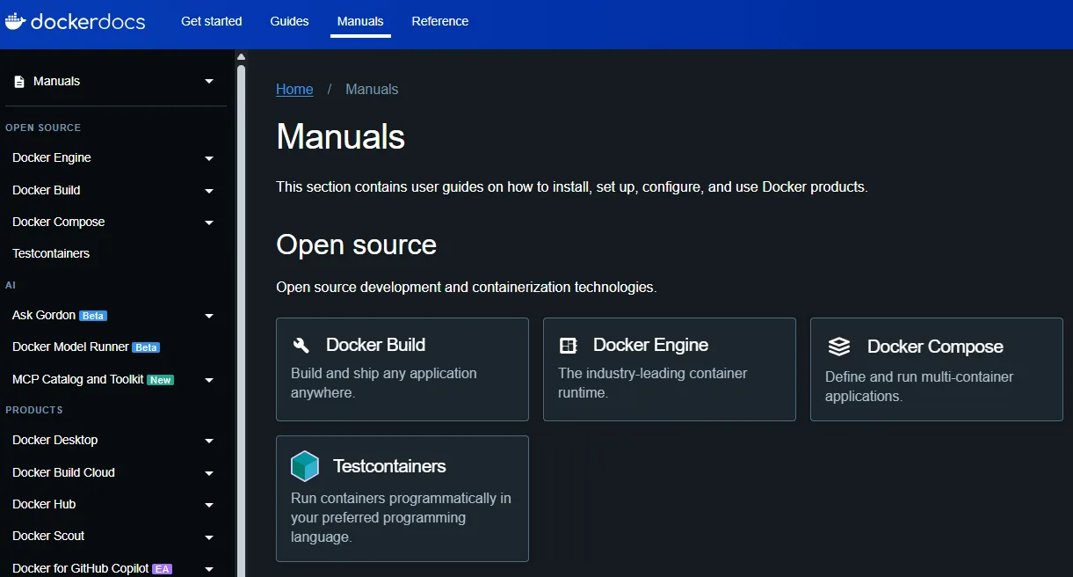
Task: Expand the Docker Hub sidebar section
Action: (209, 505)
